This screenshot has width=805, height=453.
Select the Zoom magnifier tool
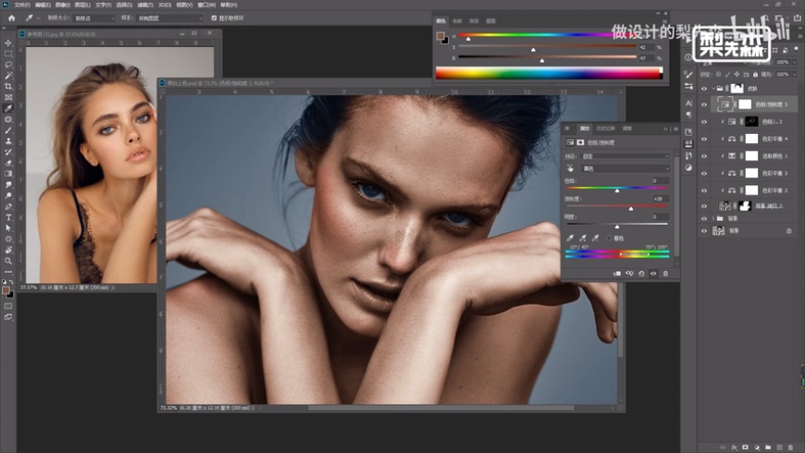[8, 260]
